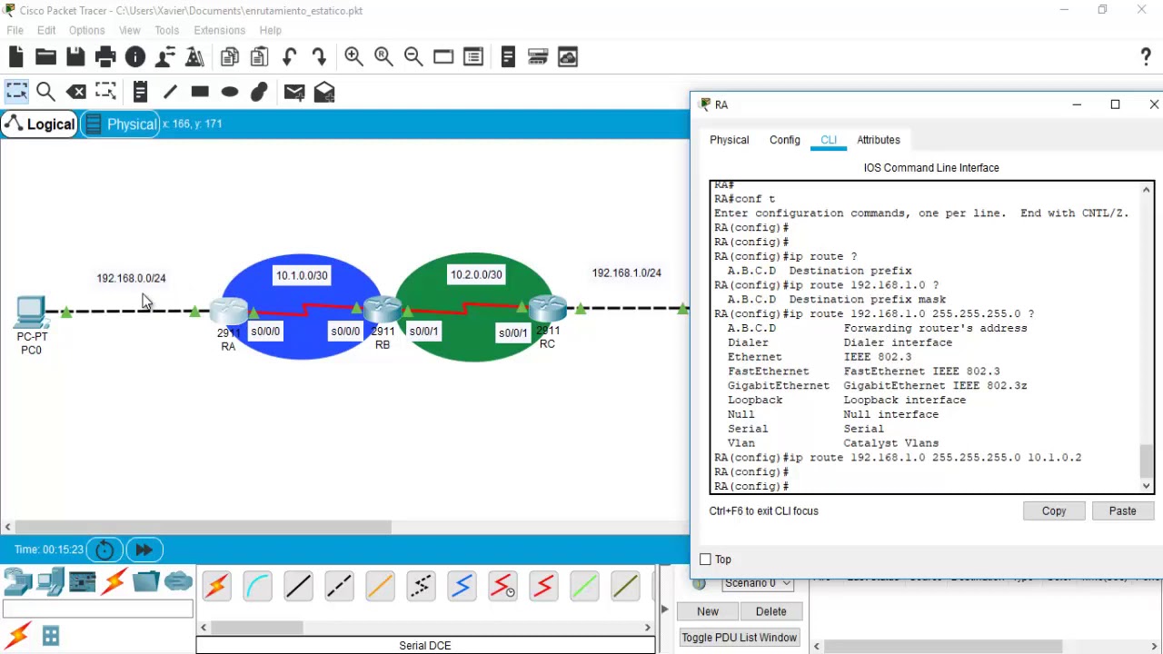The height and width of the screenshot is (654, 1163).
Task: Zoom out of the workspace
Action: pos(413,57)
